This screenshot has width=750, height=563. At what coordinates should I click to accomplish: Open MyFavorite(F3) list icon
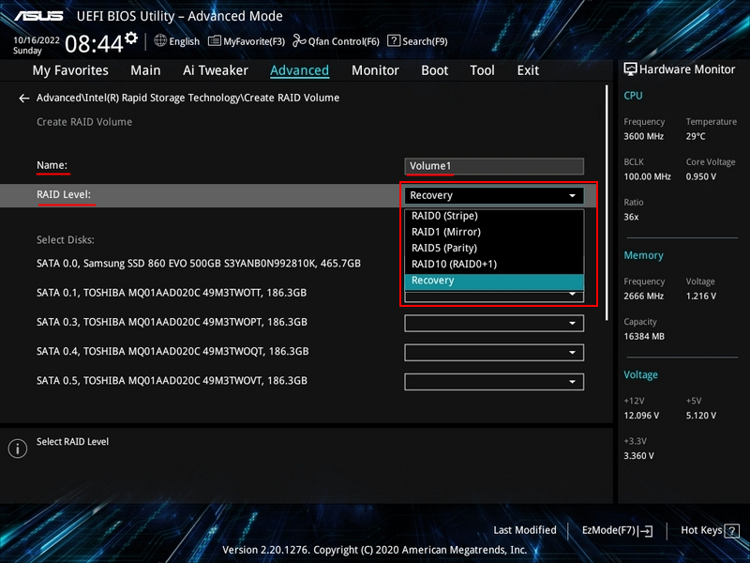[215, 41]
